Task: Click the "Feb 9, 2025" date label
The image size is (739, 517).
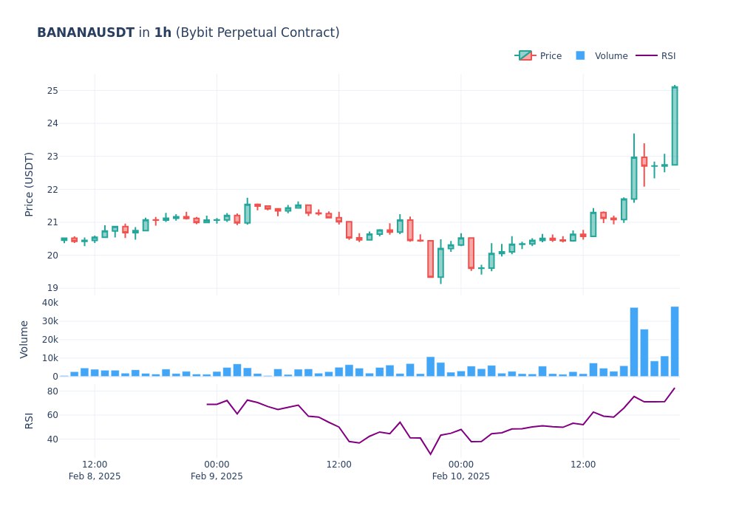Action: point(217,476)
